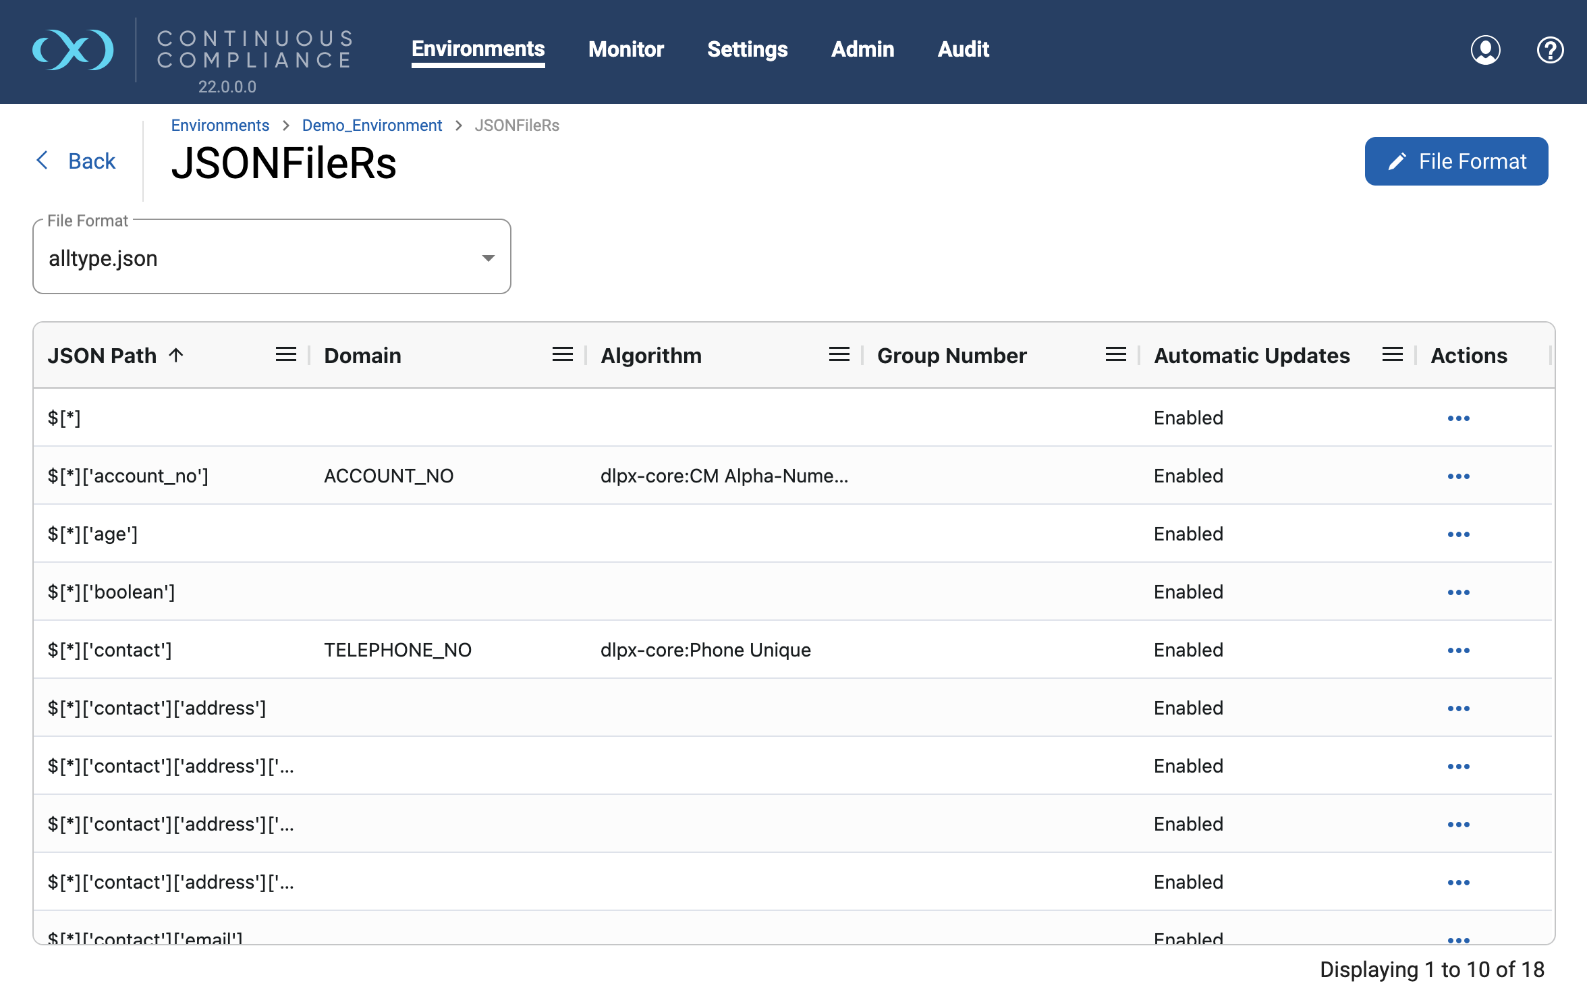Select the $[*]['contact']['address'] row
The width and height of the screenshot is (1587, 1000).
pos(793,708)
